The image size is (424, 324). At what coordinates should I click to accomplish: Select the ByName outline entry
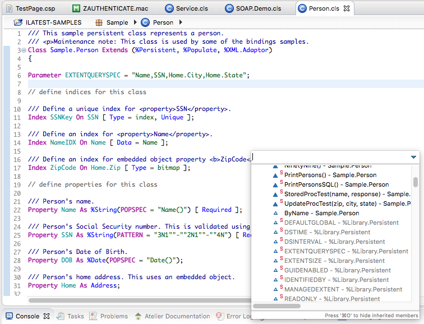(321, 213)
